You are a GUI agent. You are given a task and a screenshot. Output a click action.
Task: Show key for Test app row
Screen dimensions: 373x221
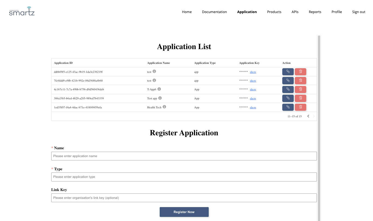(x=253, y=98)
